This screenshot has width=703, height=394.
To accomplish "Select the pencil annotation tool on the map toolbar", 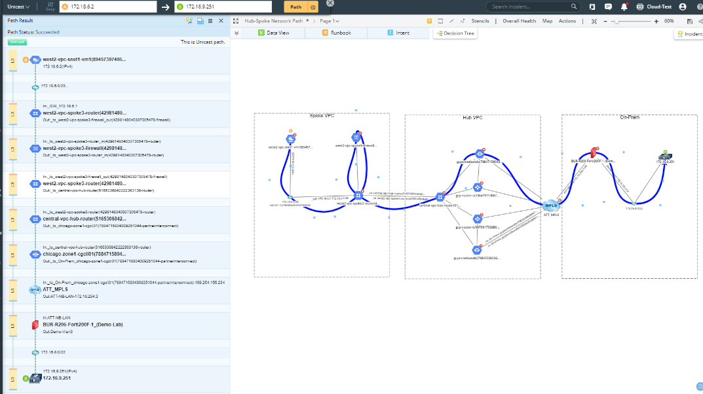I will click(451, 20).
